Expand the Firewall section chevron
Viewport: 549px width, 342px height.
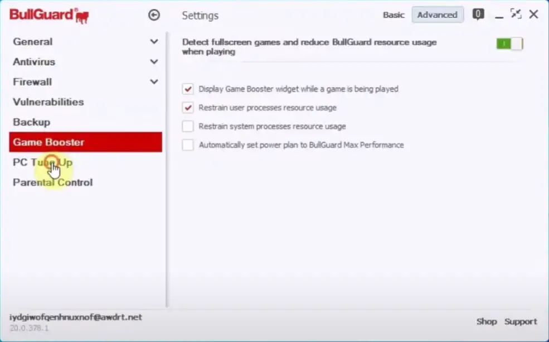tap(154, 82)
